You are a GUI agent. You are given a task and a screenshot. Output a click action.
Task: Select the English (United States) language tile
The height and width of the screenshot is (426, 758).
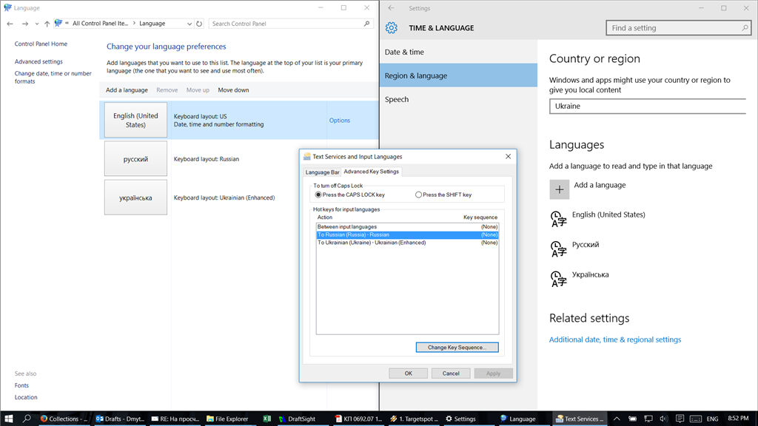pos(136,121)
